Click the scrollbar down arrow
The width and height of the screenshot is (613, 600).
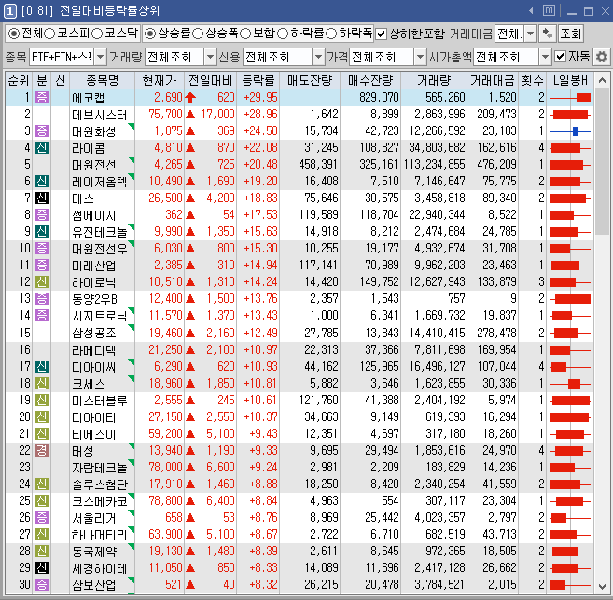[602, 586]
